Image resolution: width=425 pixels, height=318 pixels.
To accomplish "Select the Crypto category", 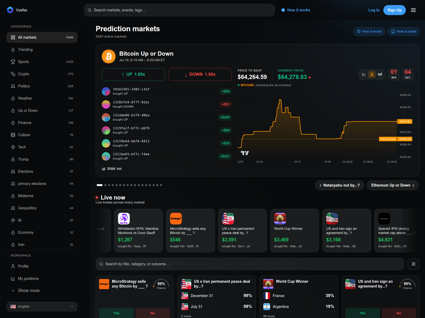I will 42,74.
